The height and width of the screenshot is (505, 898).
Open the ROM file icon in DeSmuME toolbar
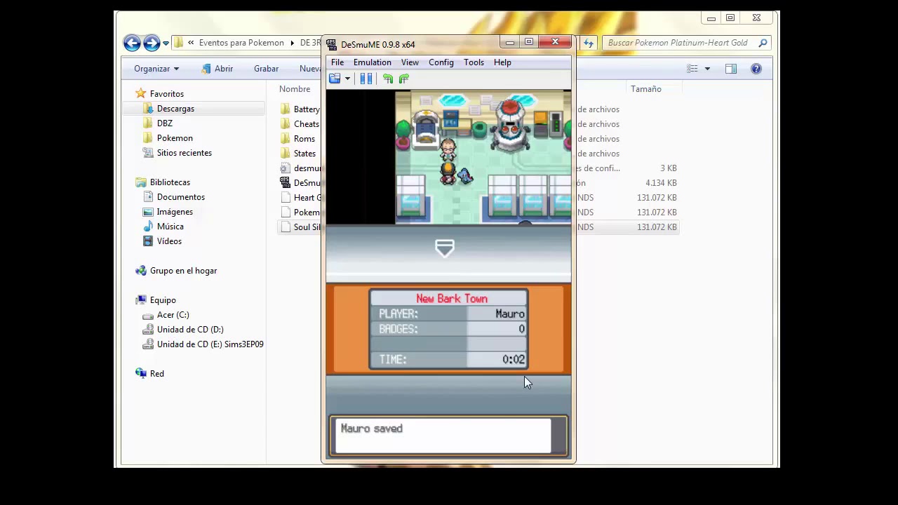pyautogui.click(x=335, y=79)
